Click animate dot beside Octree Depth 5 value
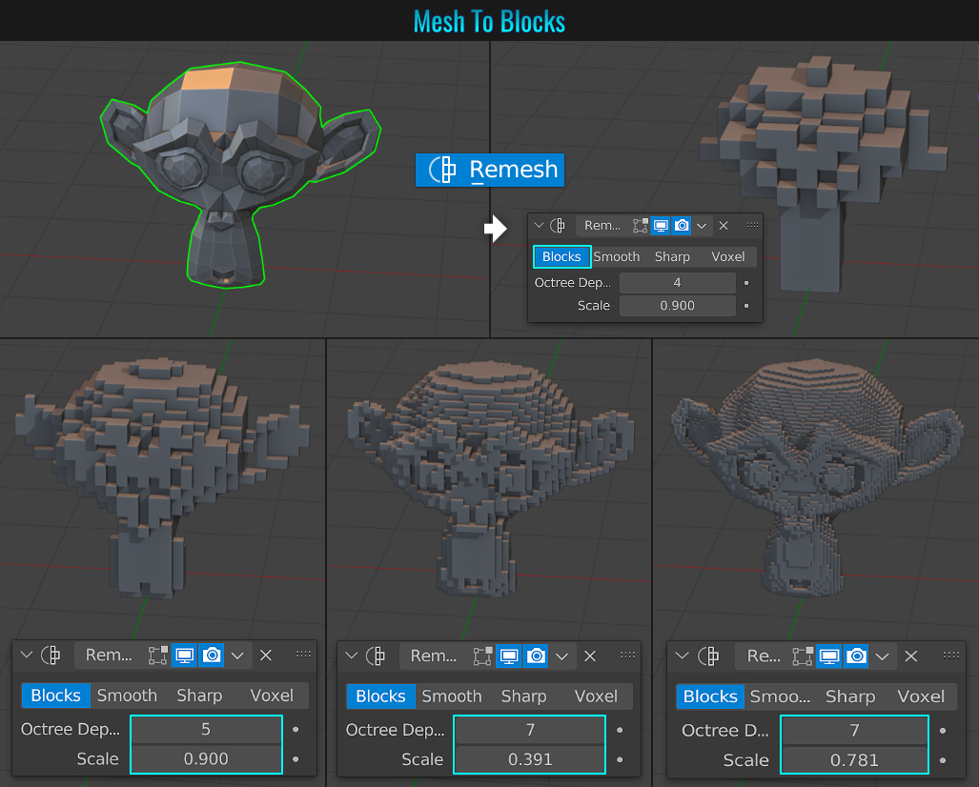979x787 pixels. click(x=296, y=730)
